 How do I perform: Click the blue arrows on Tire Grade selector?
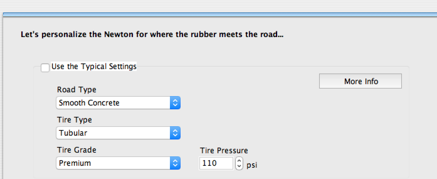coord(175,163)
